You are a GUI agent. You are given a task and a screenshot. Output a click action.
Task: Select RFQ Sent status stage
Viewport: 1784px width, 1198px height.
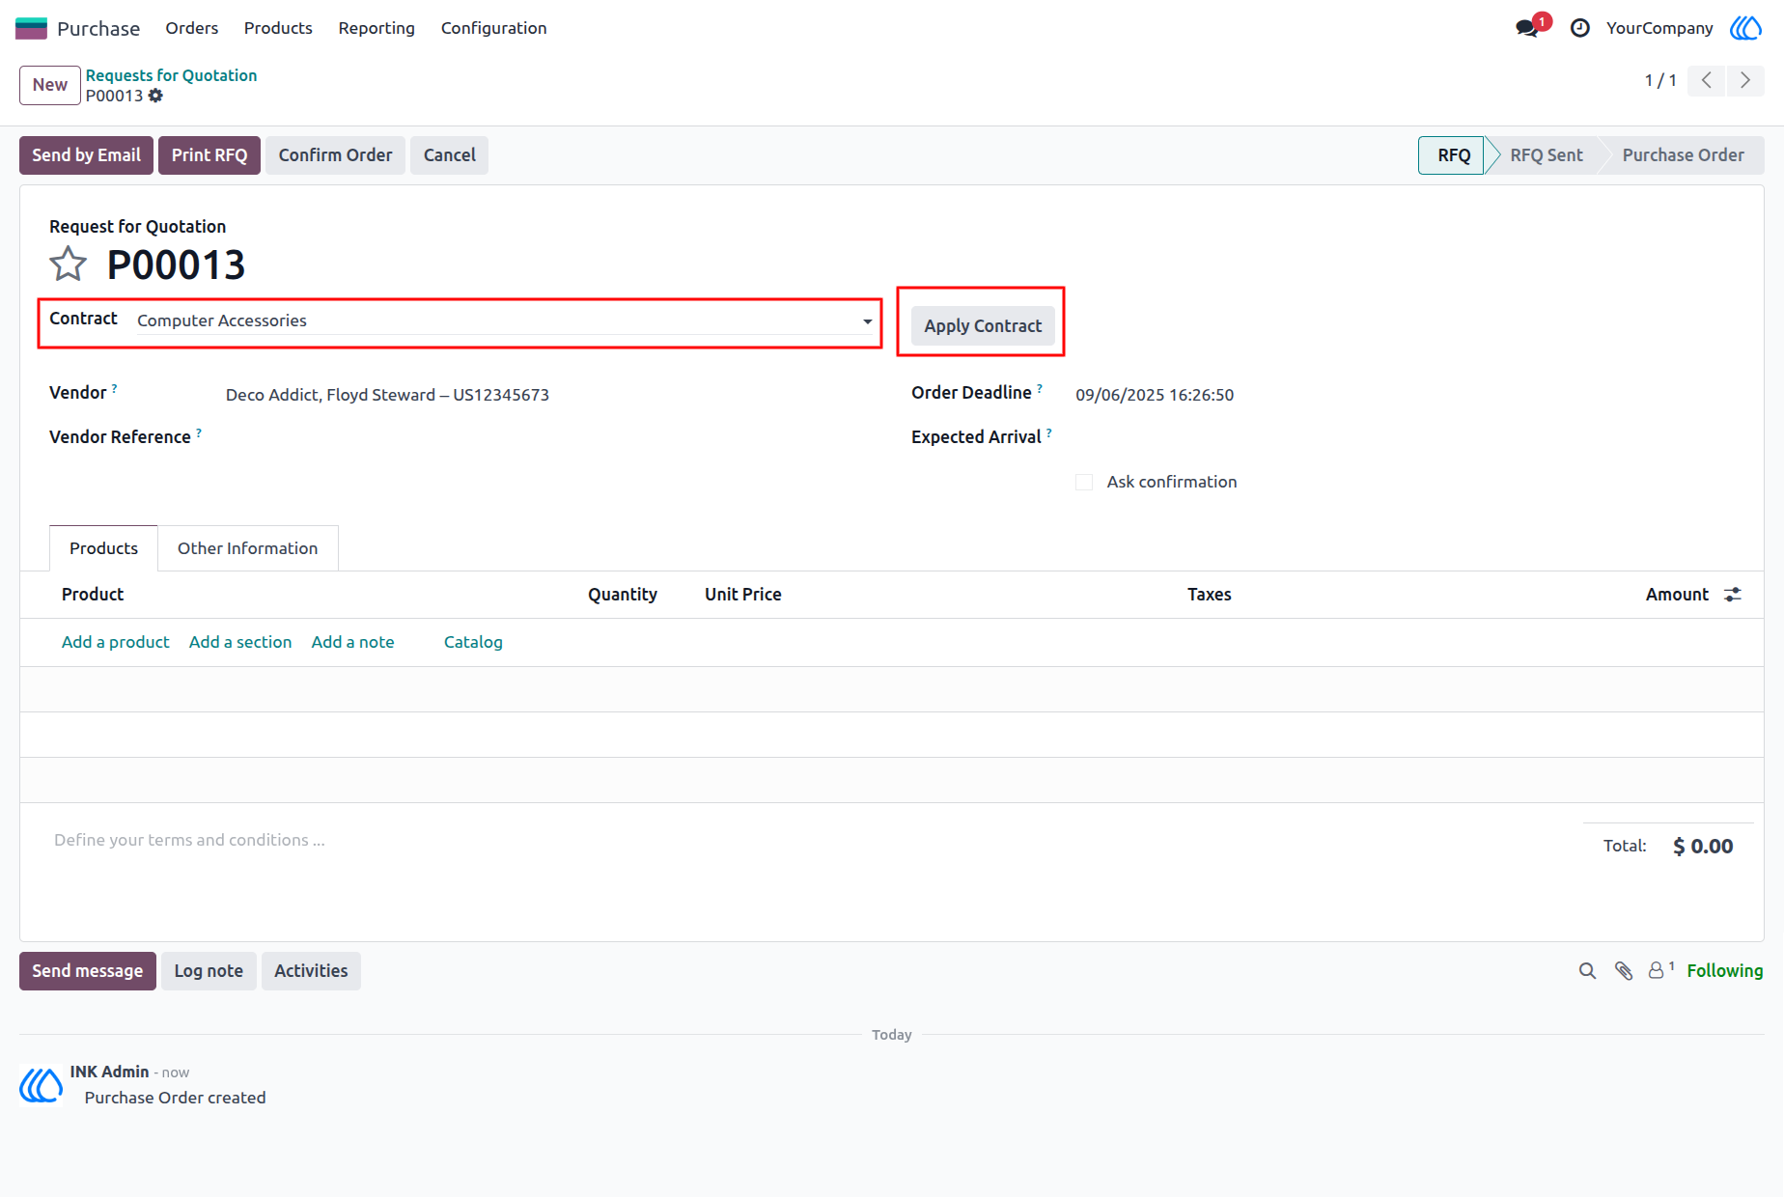pyautogui.click(x=1546, y=155)
